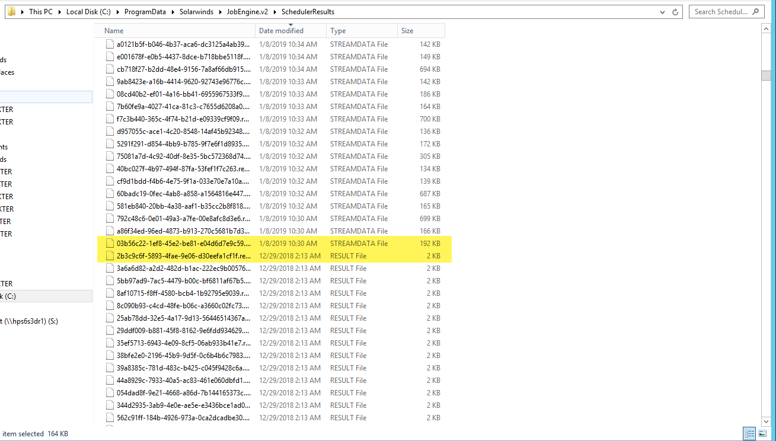
Task: Click the 694 KB size cell
Action: 429,69
